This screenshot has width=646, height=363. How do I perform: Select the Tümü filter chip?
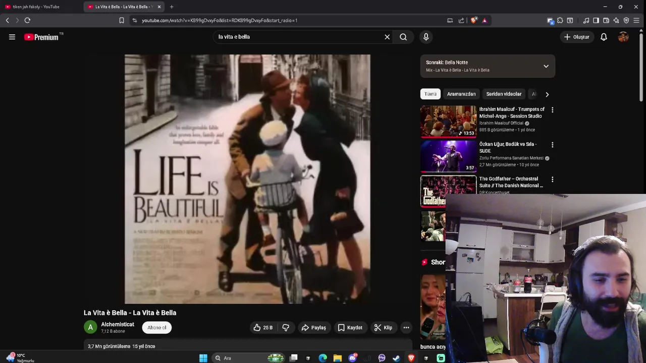pyautogui.click(x=430, y=94)
